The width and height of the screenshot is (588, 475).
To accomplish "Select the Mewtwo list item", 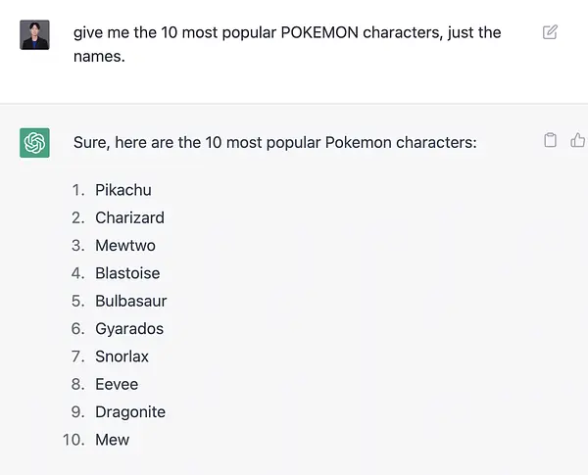I will pos(125,246).
